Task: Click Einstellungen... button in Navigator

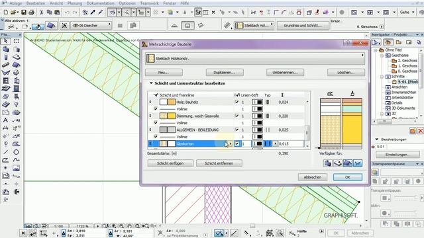Action: (x=398, y=154)
